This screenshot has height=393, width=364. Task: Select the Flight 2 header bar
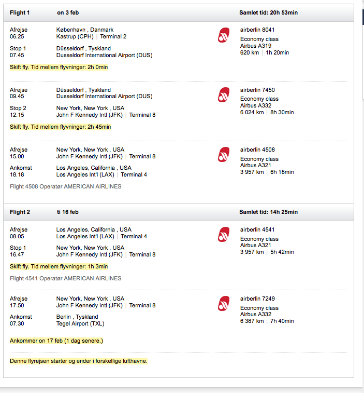pos(179,212)
